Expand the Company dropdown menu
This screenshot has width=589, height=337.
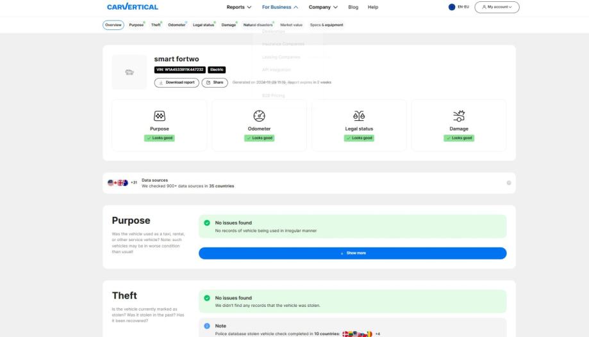pos(323,7)
